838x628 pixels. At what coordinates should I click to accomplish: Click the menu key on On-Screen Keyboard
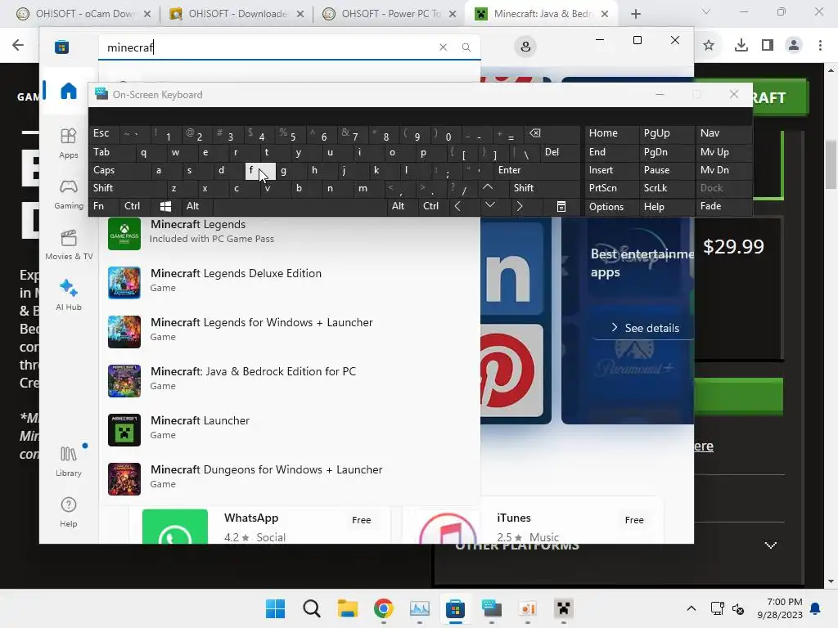(561, 206)
